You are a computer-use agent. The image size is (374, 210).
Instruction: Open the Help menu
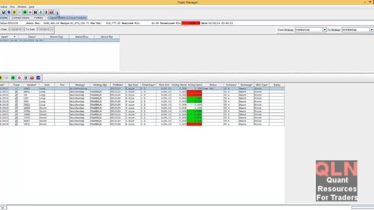[32, 7]
